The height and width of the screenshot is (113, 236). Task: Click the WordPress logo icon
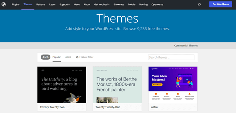(x=4, y=4)
